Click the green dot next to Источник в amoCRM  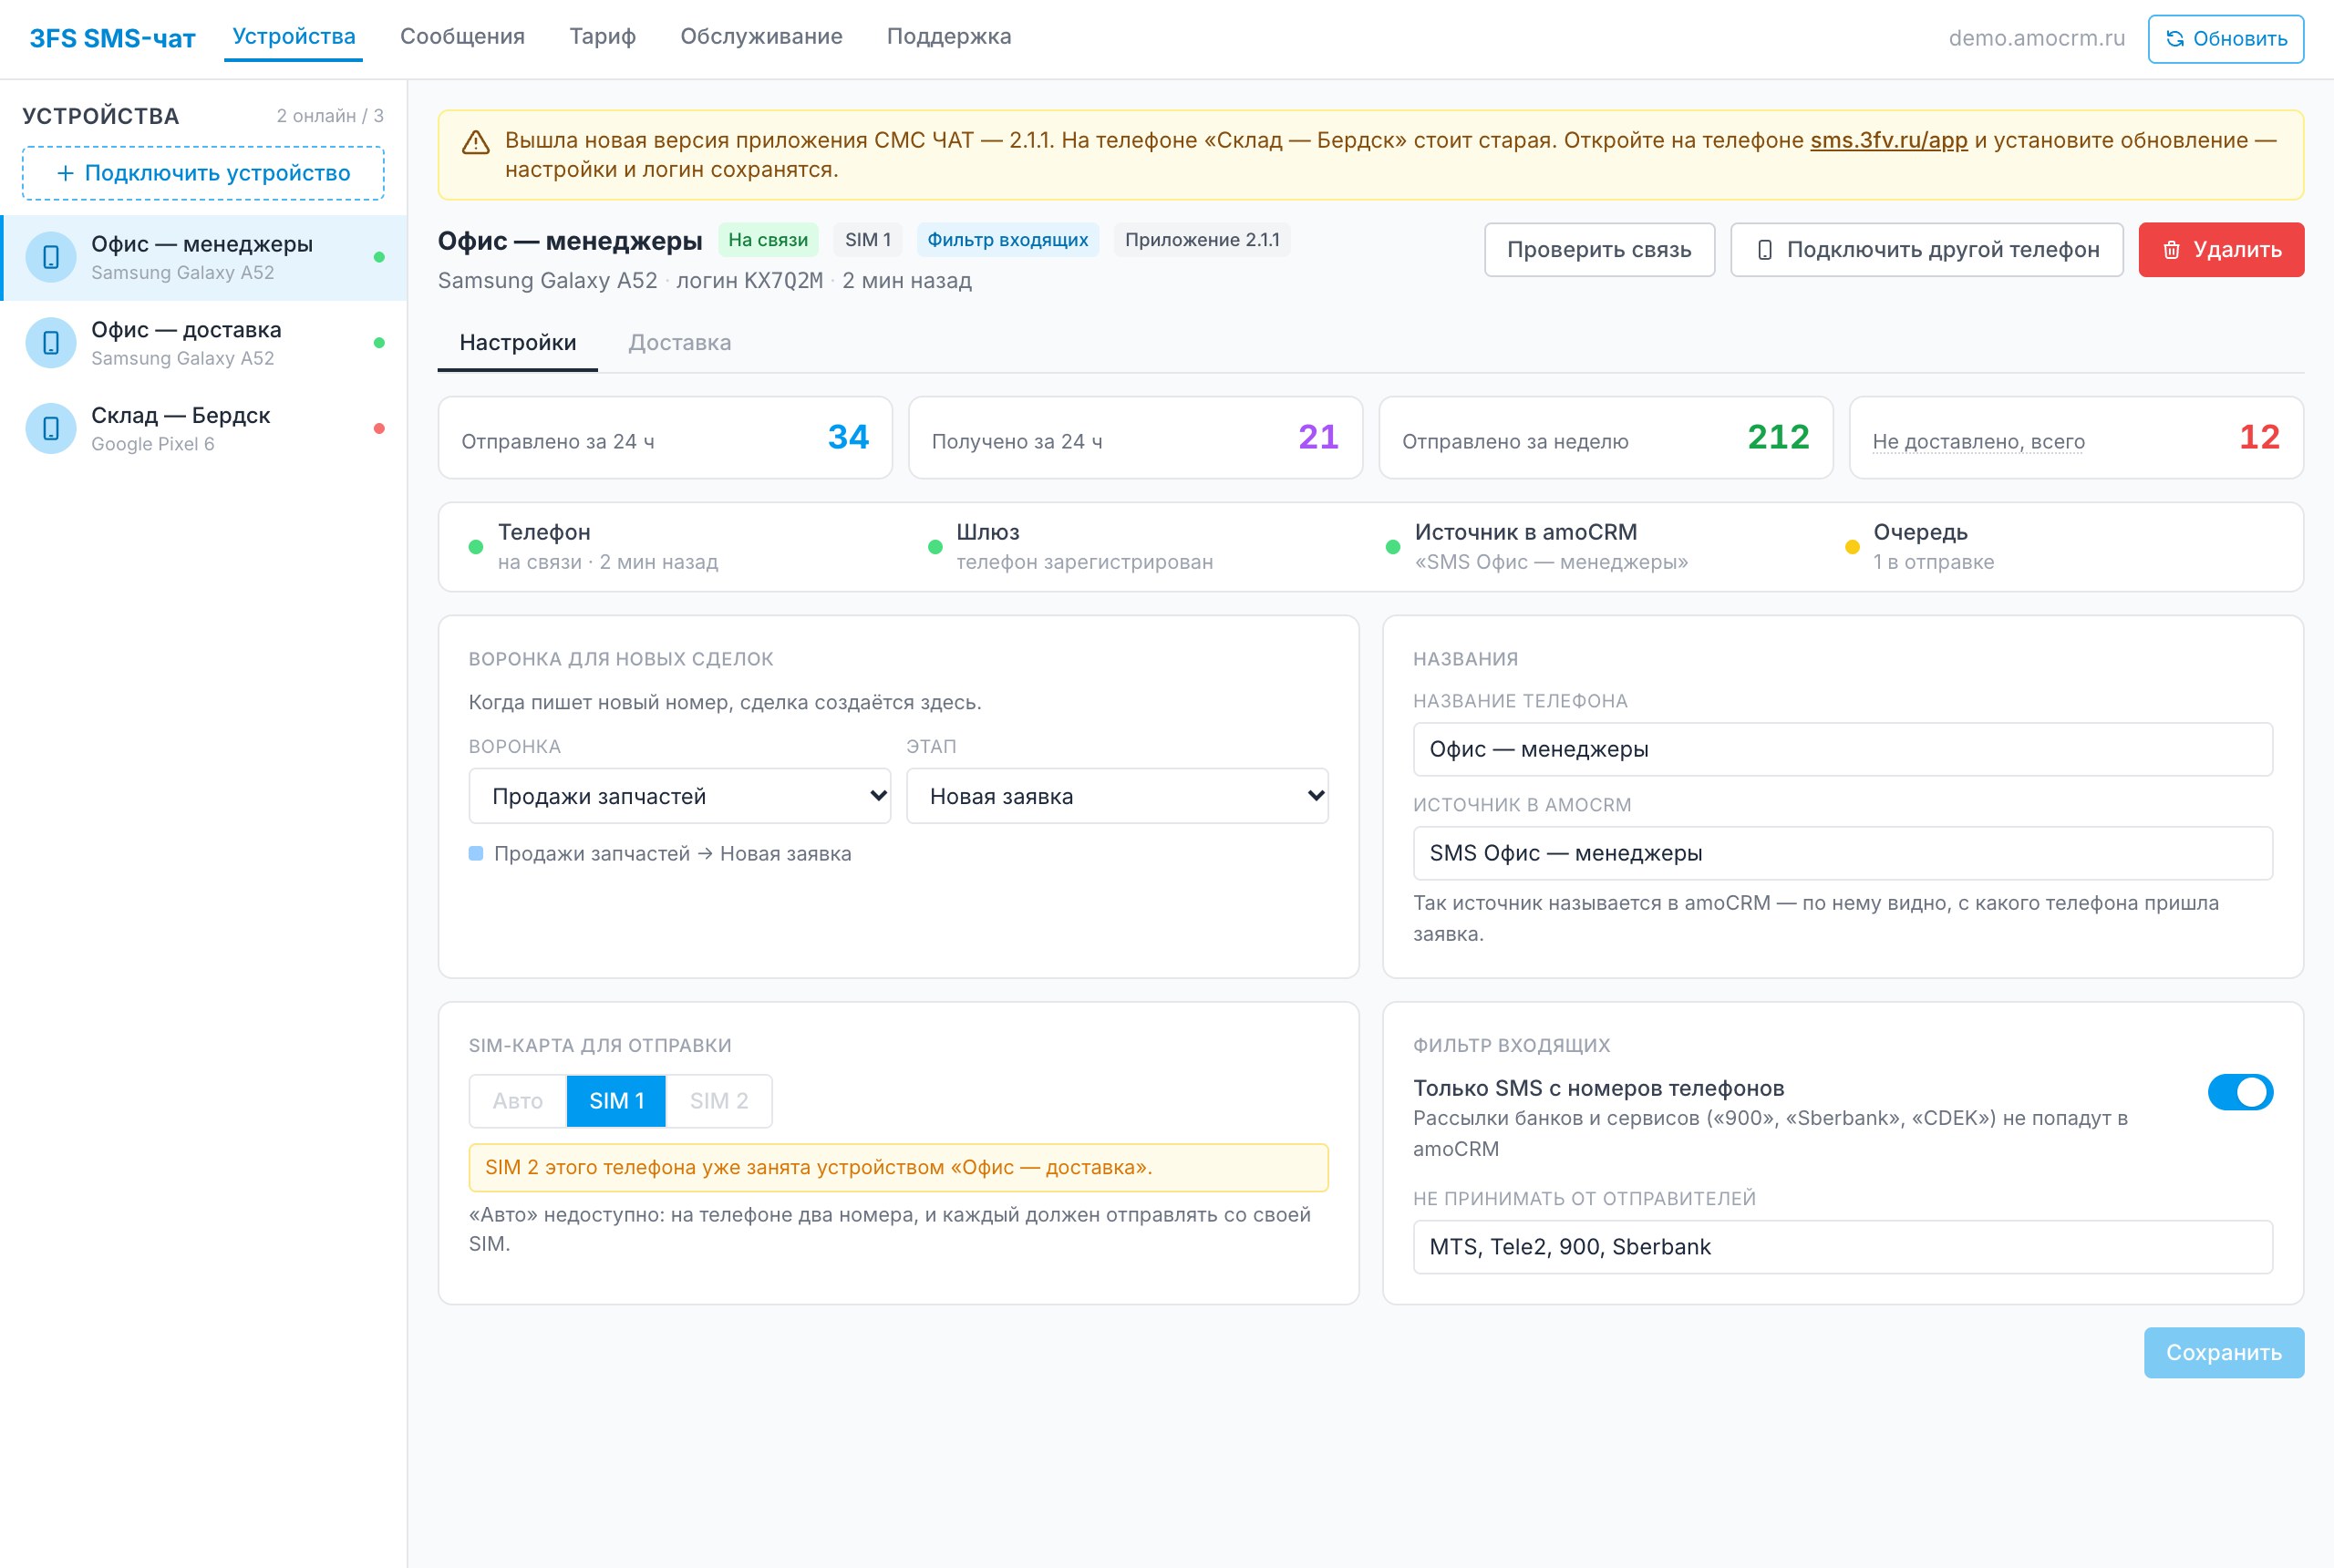pos(1393,547)
